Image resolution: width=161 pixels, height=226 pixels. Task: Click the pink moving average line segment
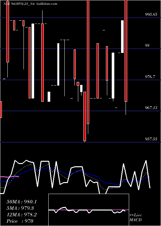click(x=9, y=177)
